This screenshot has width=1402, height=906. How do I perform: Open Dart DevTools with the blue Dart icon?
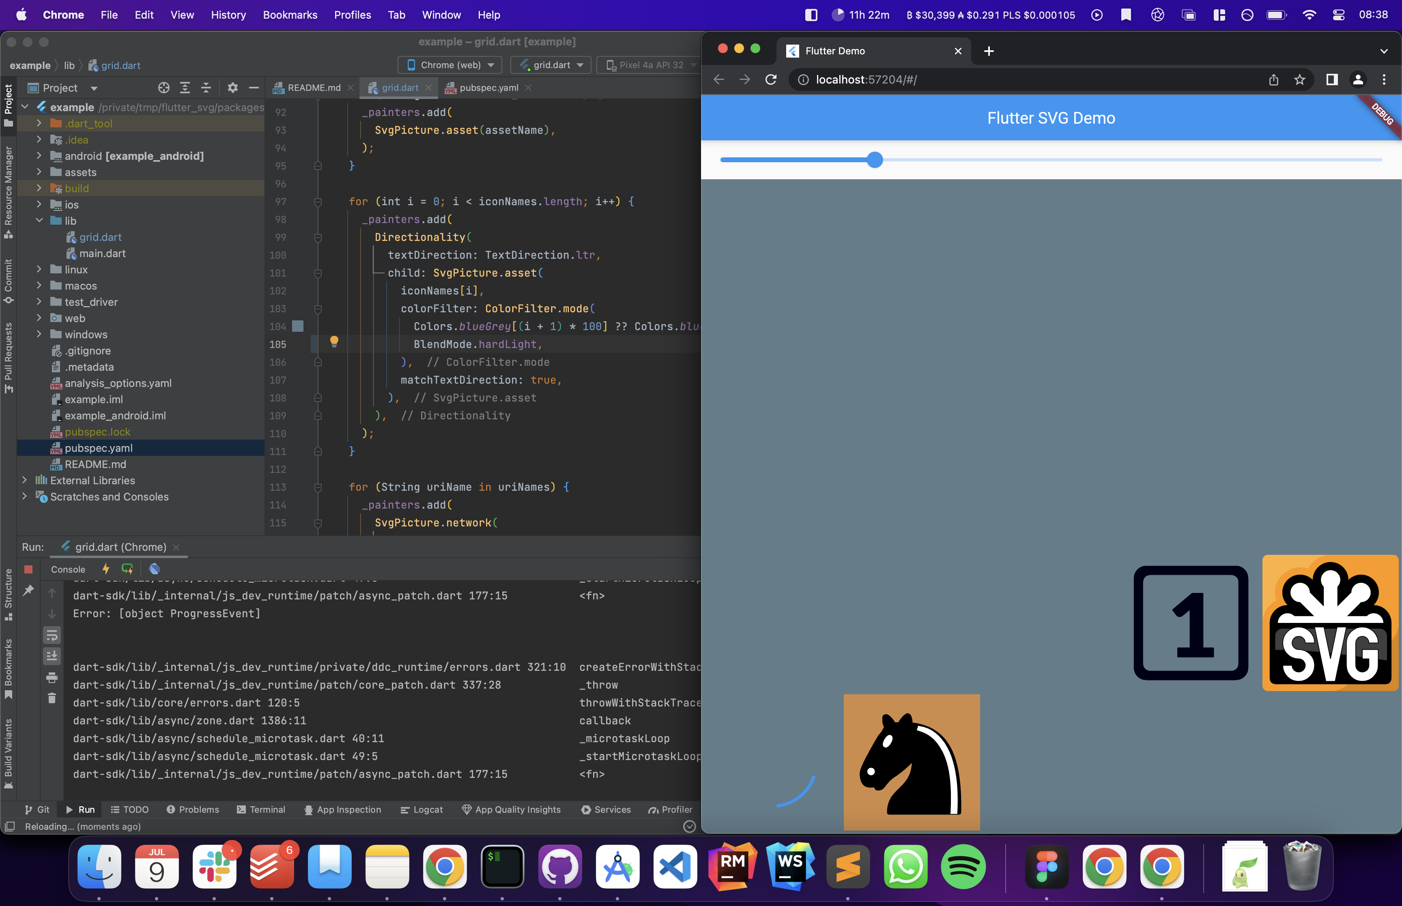click(x=155, y=569)
